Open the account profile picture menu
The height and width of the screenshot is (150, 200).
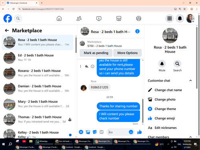click(x=190, y=18)
